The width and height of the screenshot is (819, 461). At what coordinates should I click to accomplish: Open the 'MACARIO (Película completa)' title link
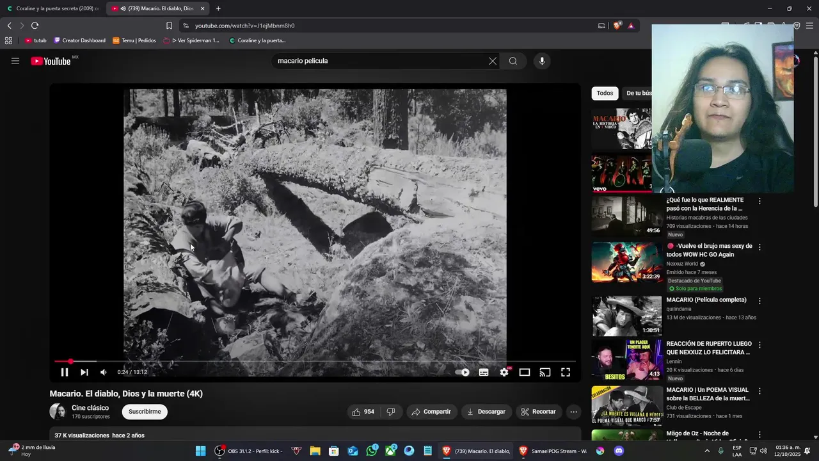point(706,300)
